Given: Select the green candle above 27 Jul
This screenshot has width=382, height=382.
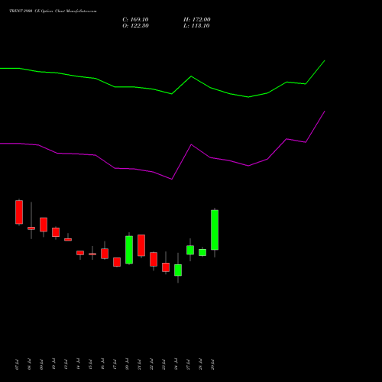Looking at the screenshot, I should (x=190, y=250).
